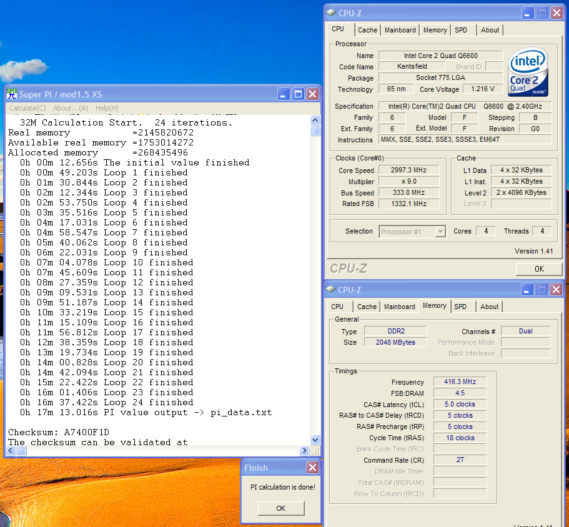Click Super PI horizontal scrollbar right arrow
569x527 pixels.
pos(304,451)
